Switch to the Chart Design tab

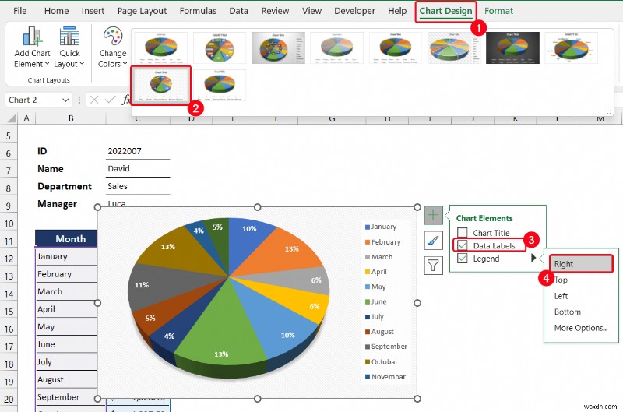445,11
